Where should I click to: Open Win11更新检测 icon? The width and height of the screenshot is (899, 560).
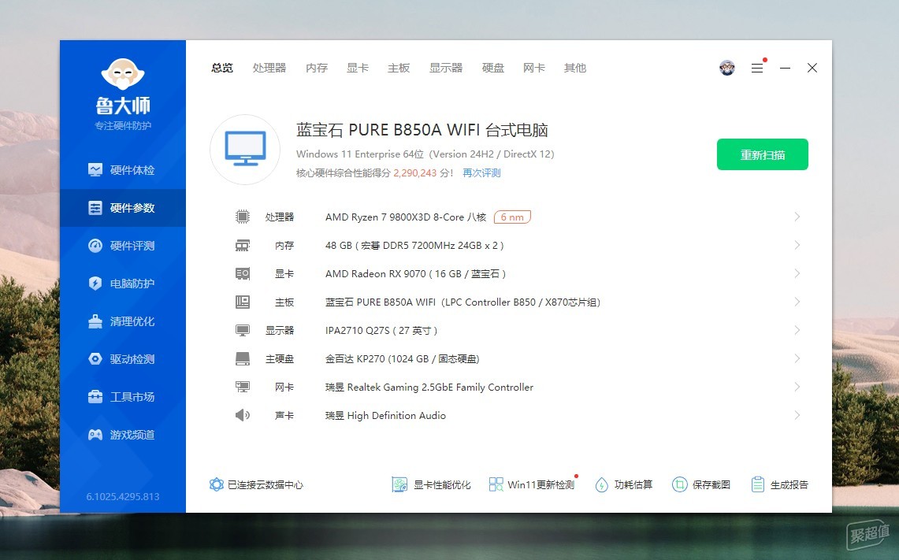coord(496,484)
